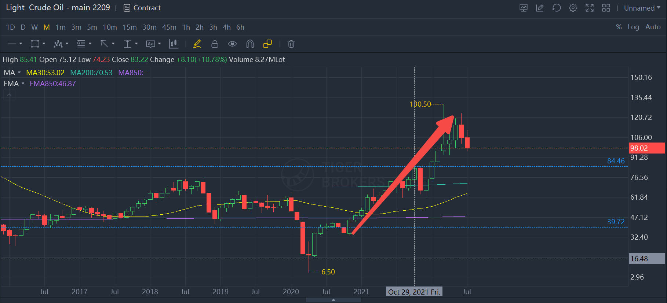The image size is (667, 303).
Task: Switch to the 1D timeframe
Action: (11, 27)
